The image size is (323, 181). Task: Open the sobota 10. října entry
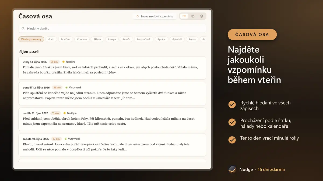[x=112, y=145]
